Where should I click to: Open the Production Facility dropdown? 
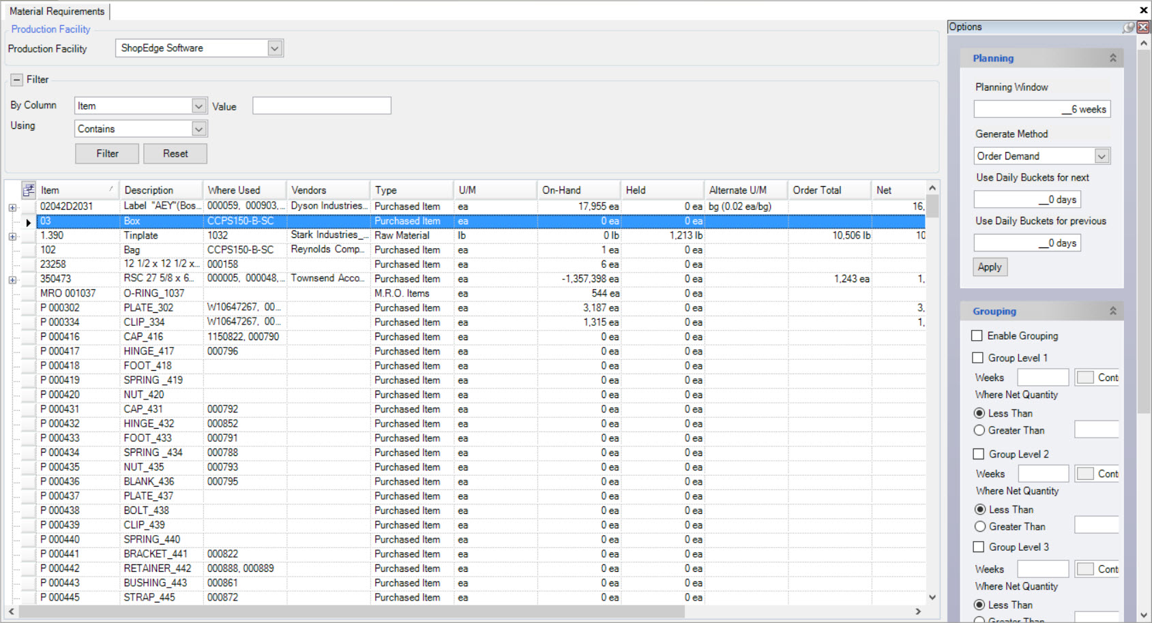274,48
